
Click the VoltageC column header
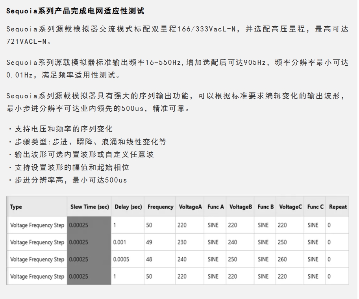pyautogui.click(x=290, y=207)
